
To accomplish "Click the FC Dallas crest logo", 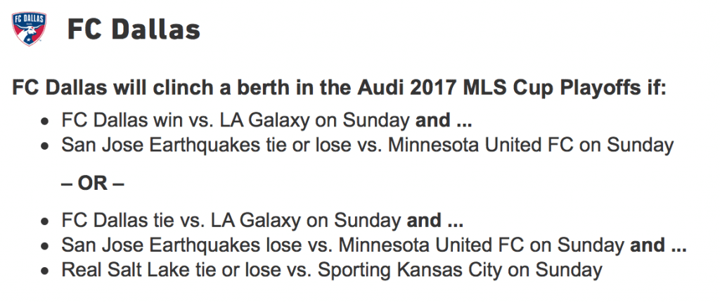I will pyautogui.click(x=29, y=29).
